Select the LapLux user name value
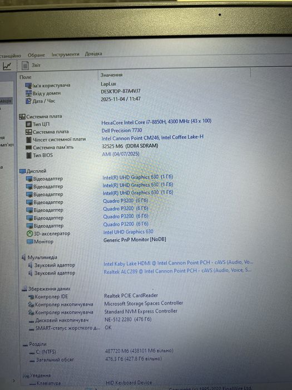This screenshot has height=390, width=292. (x=108, y=84)
